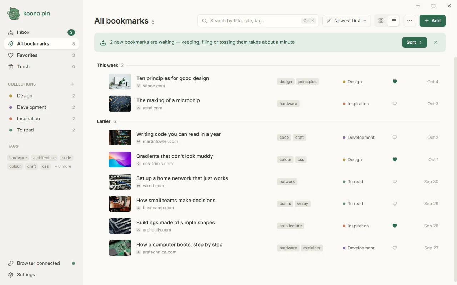
Task: Favorite How small teams make decisions
Action: [395, 204]
